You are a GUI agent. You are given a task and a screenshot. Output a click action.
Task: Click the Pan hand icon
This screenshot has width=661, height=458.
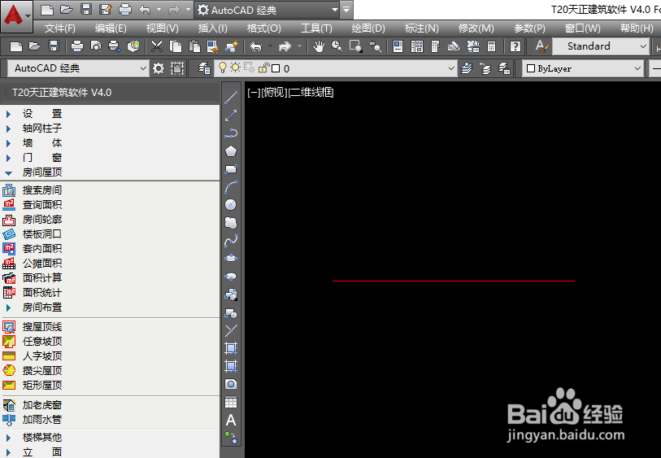pyautogui.click(x=319, y=46)
